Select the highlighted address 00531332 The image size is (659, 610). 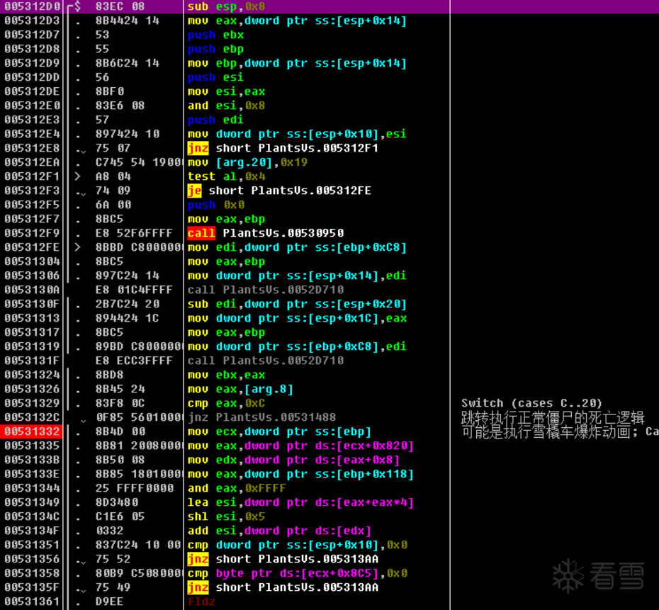[x=32, y=431]
